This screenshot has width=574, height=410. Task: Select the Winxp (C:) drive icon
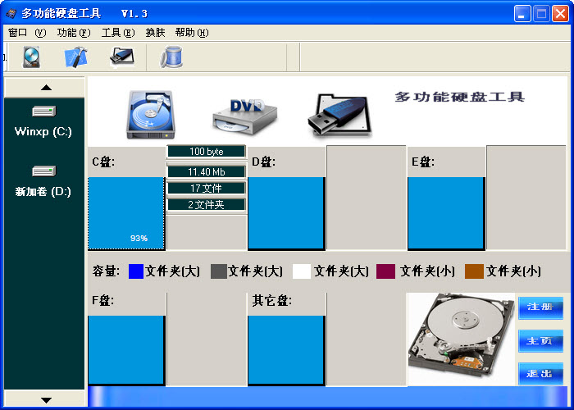(x=43, y=112)
